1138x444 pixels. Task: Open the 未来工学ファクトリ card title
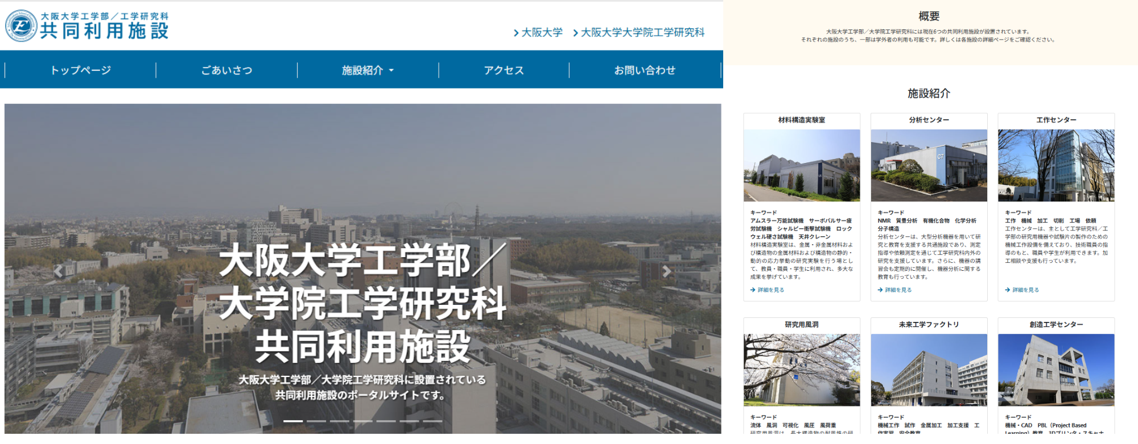[929, 325]
